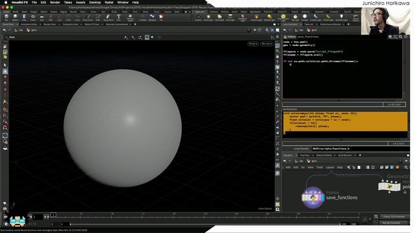Screen dimensions: 414x233
Task: Switch to the Material Palette tab
Action: 324,155
